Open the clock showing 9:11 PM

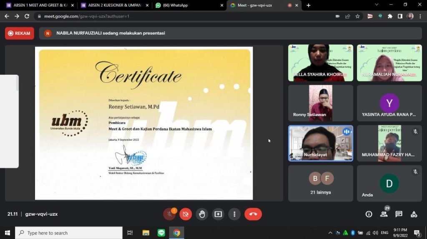[400, 233]
